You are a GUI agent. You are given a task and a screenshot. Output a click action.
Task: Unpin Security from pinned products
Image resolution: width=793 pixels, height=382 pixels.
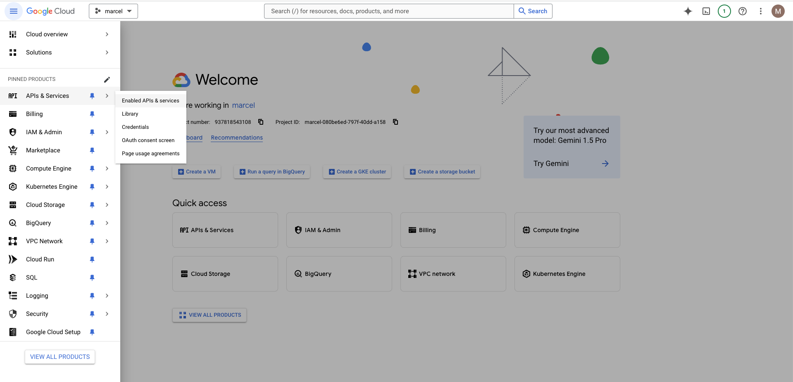92,314
